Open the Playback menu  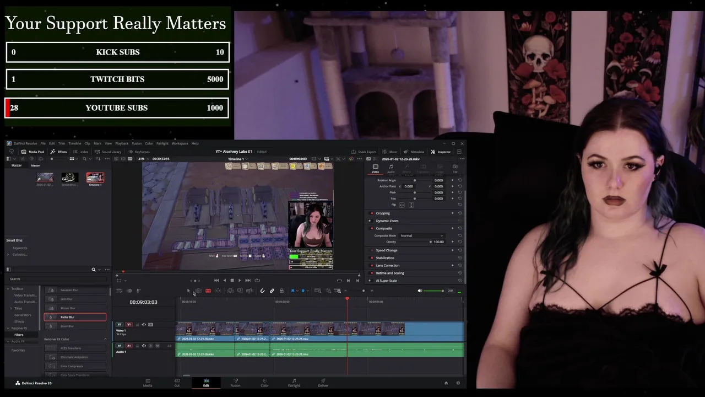122,143
